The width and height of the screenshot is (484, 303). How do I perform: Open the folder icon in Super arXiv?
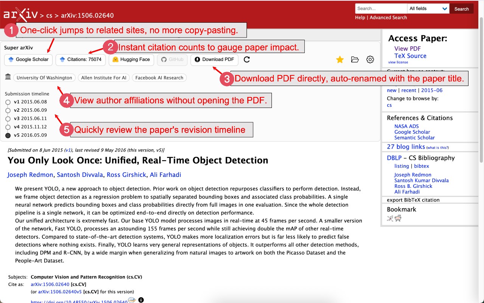[355, 59]
